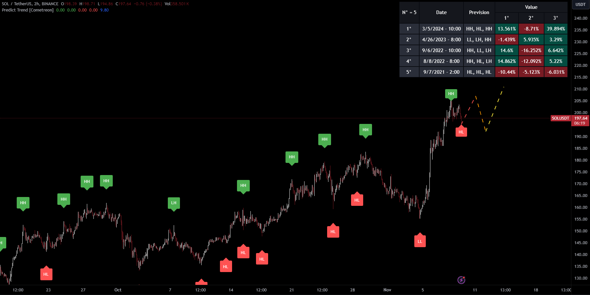The width and height of the screenshot is (590, 295).
Task: Open the Prevision column header in the table
Action: (x=479, y=12)
